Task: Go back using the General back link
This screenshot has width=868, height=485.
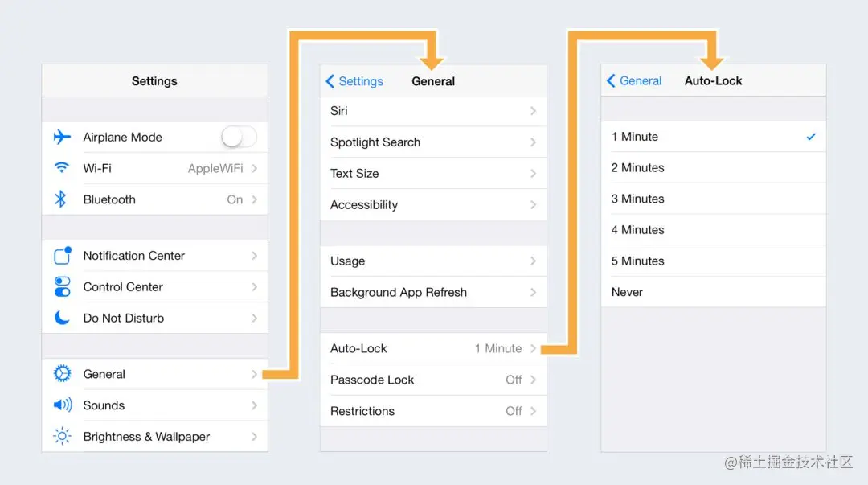Action: point(634,80)
